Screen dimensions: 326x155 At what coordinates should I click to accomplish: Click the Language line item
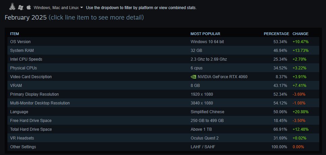pyautogui.click(x=163, y=112)
